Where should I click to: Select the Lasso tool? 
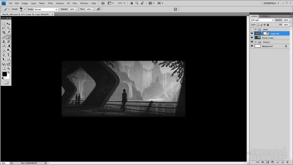coord(4,28)
